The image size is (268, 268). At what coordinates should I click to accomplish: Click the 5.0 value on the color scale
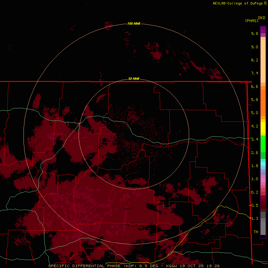tap(255, 113)
